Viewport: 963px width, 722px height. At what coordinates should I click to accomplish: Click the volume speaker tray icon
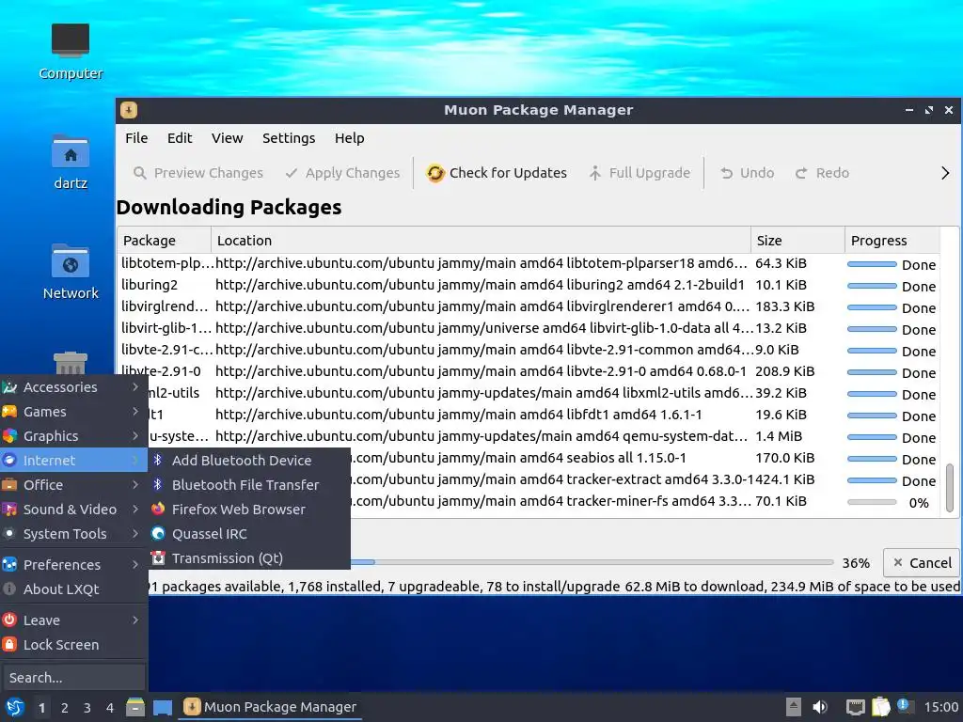820,707
